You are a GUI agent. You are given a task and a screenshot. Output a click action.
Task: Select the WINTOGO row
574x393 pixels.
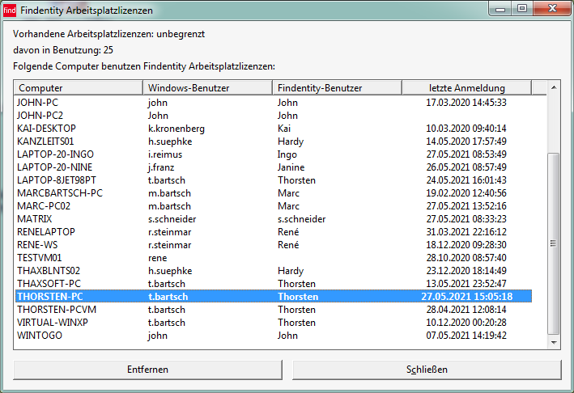pos(274,336)
